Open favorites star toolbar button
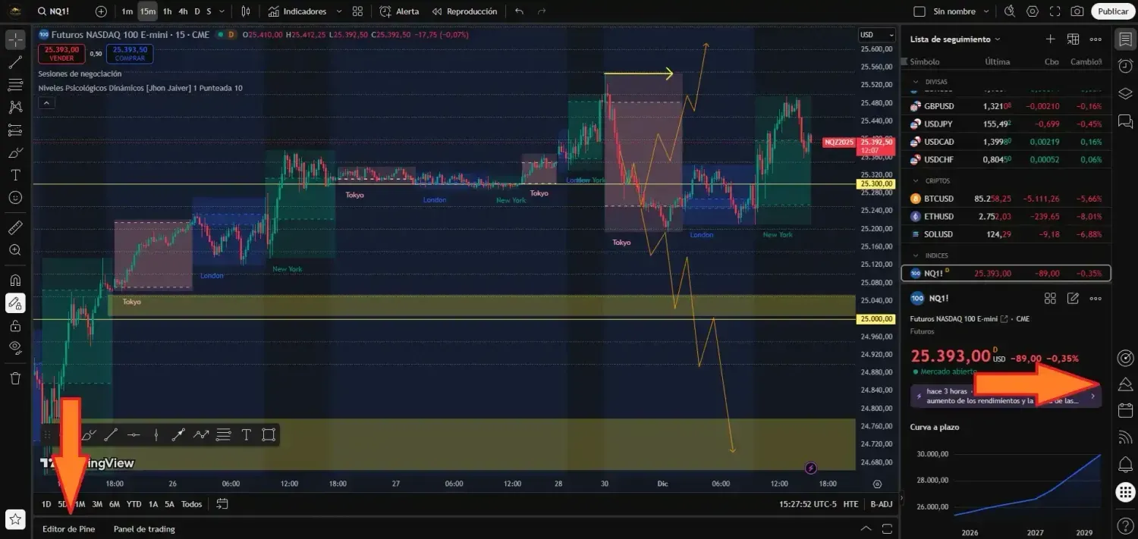 tap(15, 520)
